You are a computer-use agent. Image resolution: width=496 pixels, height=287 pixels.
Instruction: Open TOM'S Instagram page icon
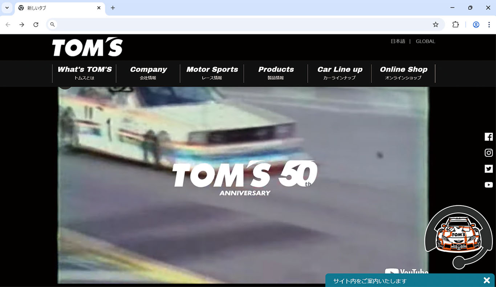pyautogui.click(x=489, y=153)
